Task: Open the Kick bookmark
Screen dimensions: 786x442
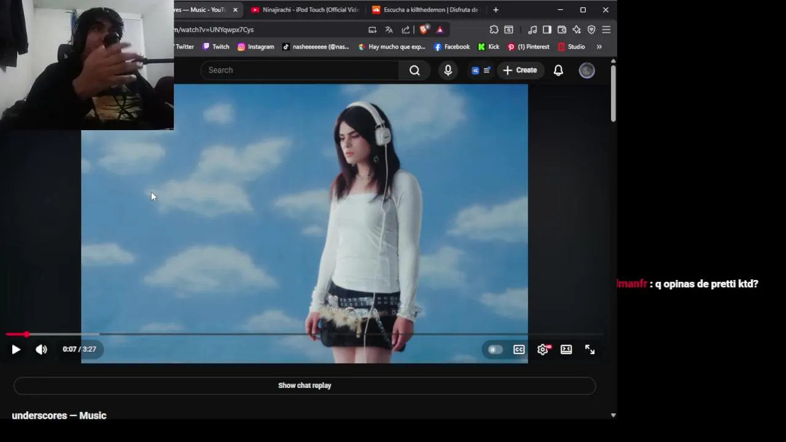Action: [489, 47]
